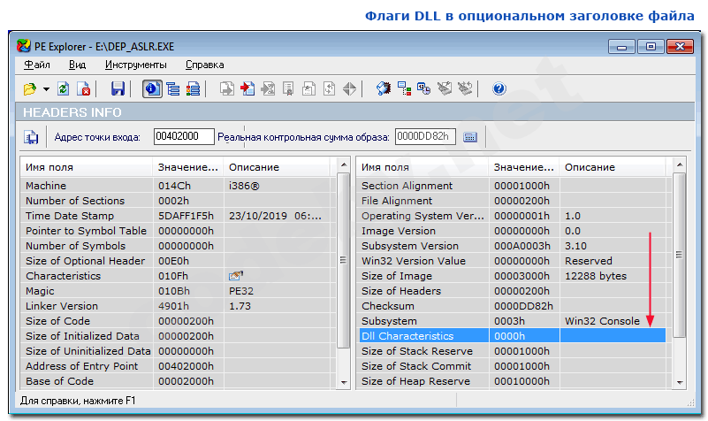Viewport: 708px width, 421px height.
Task: Click the Close file icon with red X
Action: (x=84, y=88)
